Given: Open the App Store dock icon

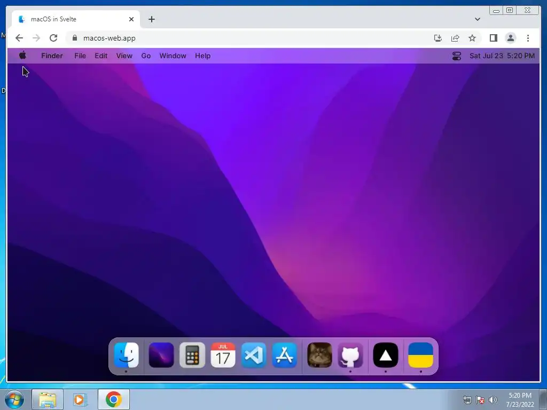Looking at the screenshot, I should click(x=285, y=355).
